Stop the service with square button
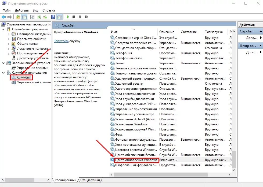Image resolution: width=263 pixels, height=187 pixels. [x=74, y=17]
